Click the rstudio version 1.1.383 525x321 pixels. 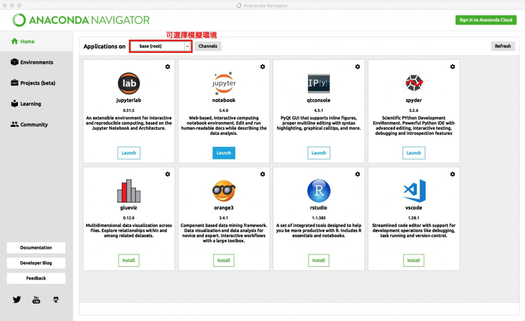(x=319, y=218)
